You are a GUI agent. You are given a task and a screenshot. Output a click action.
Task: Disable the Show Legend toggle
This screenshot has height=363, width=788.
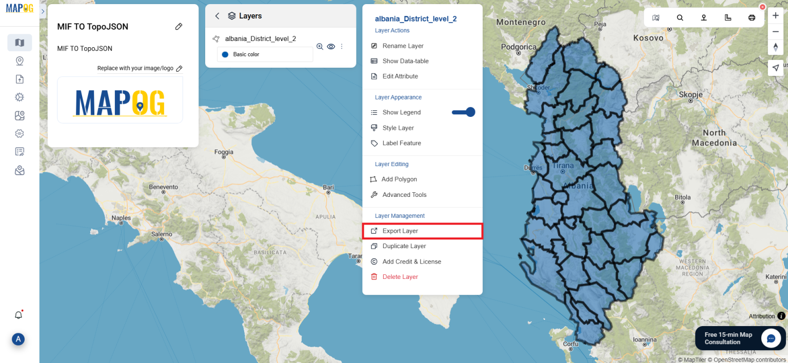click(463, 112)
